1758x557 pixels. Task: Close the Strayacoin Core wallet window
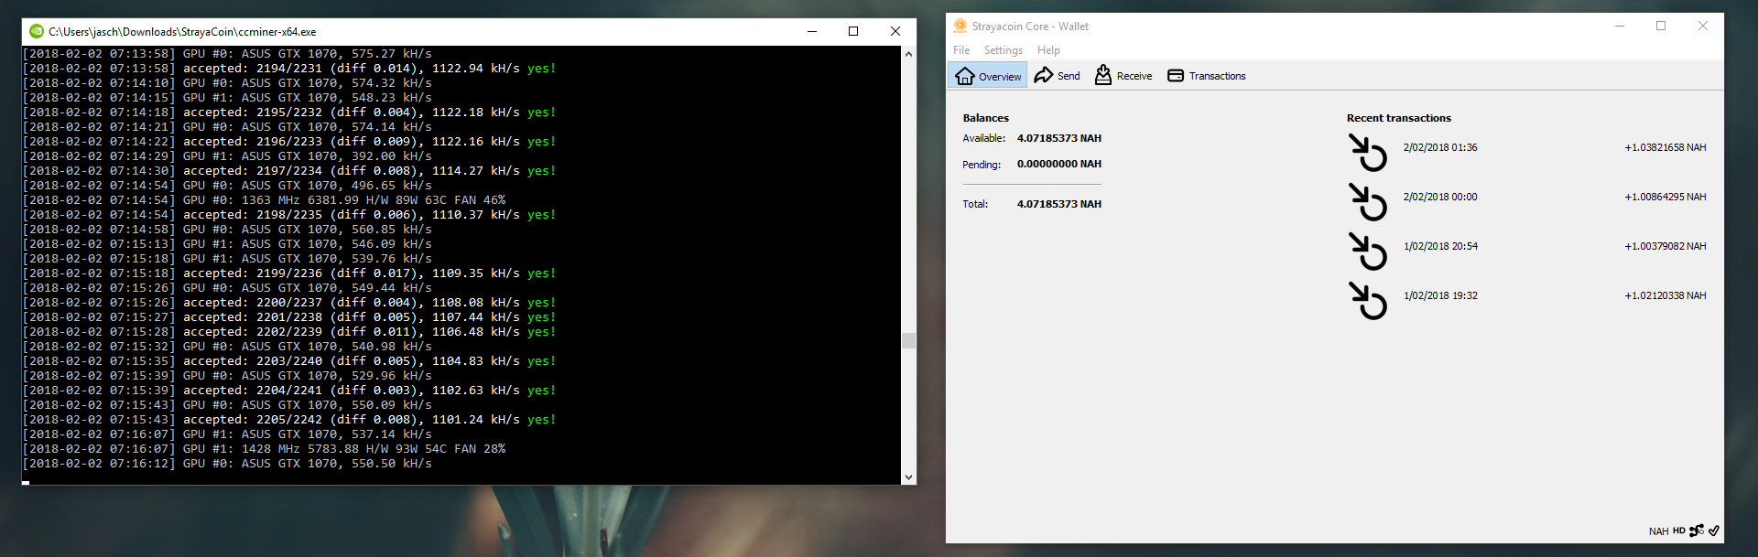coord(1703,26)
